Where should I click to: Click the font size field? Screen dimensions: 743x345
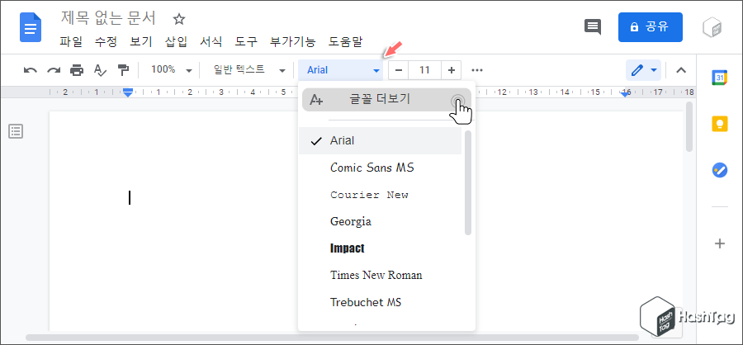(424, 70)
